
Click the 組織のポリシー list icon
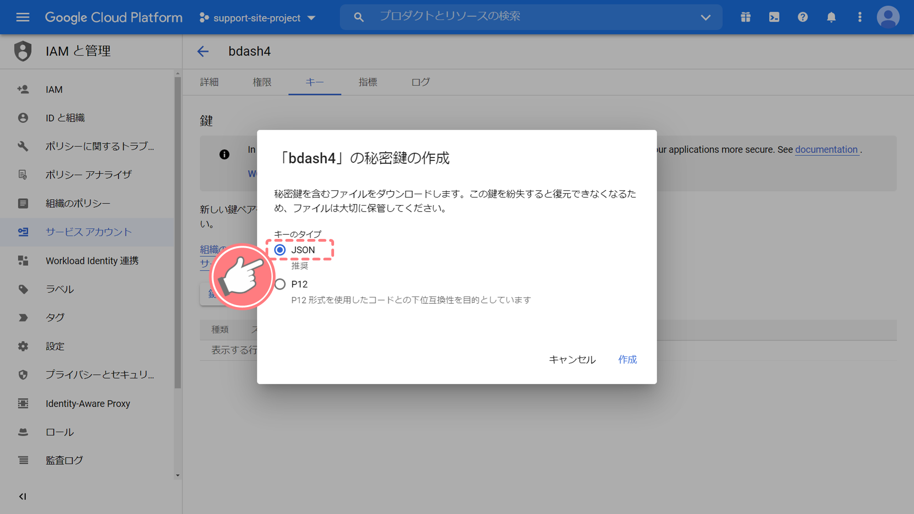point(23,203)
